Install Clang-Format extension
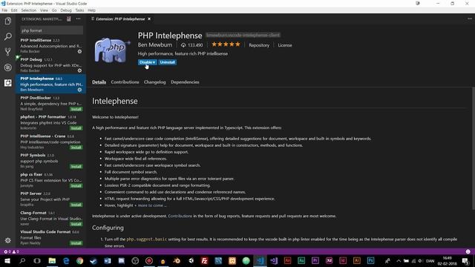This screenshot has height=267, width=475. coord(76,224)
